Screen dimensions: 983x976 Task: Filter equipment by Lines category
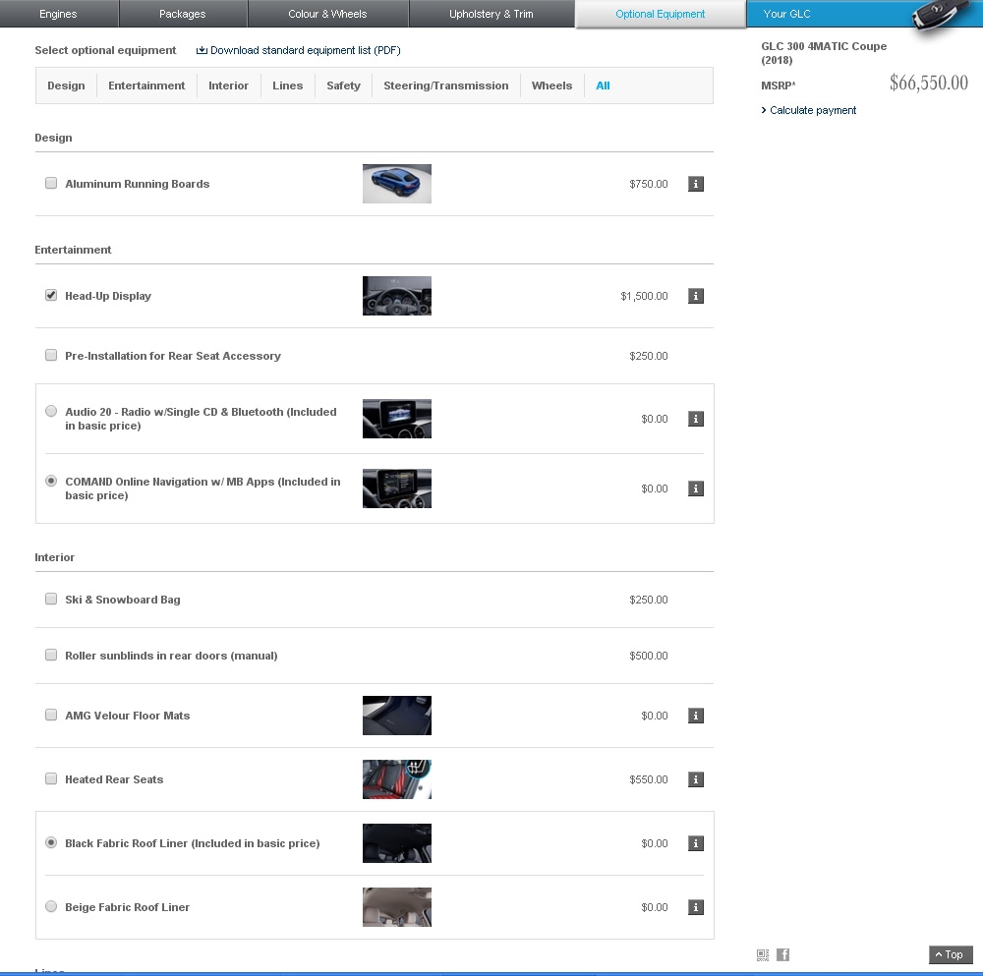tap(288, 86)
